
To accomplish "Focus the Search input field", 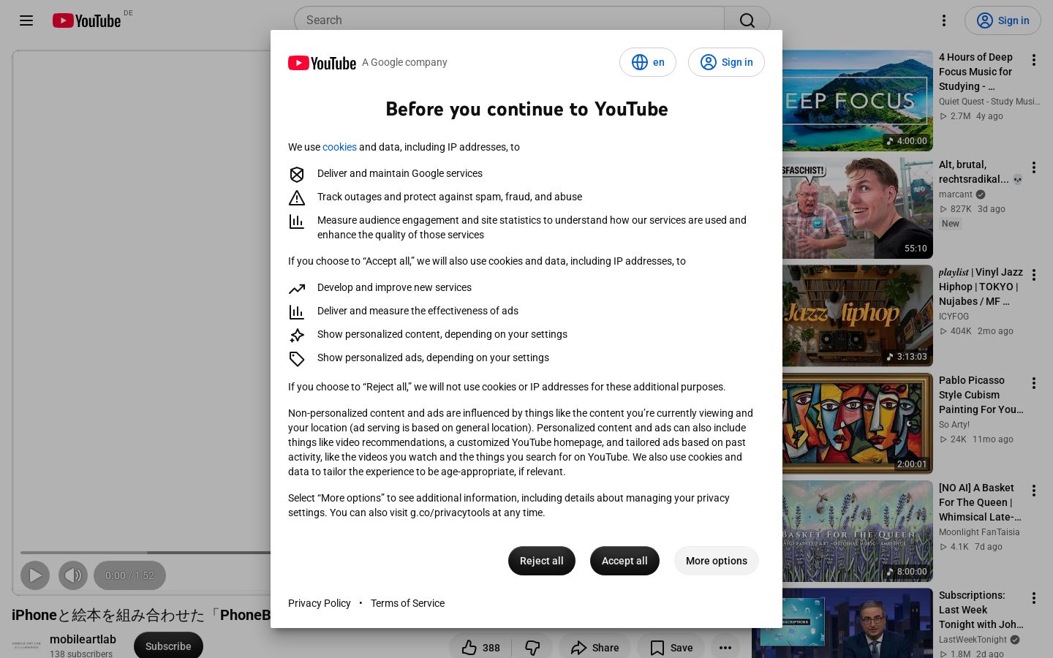I will [x=509, y=20].
